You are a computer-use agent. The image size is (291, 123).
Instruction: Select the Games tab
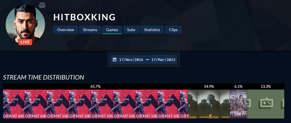tap(112, 30)
